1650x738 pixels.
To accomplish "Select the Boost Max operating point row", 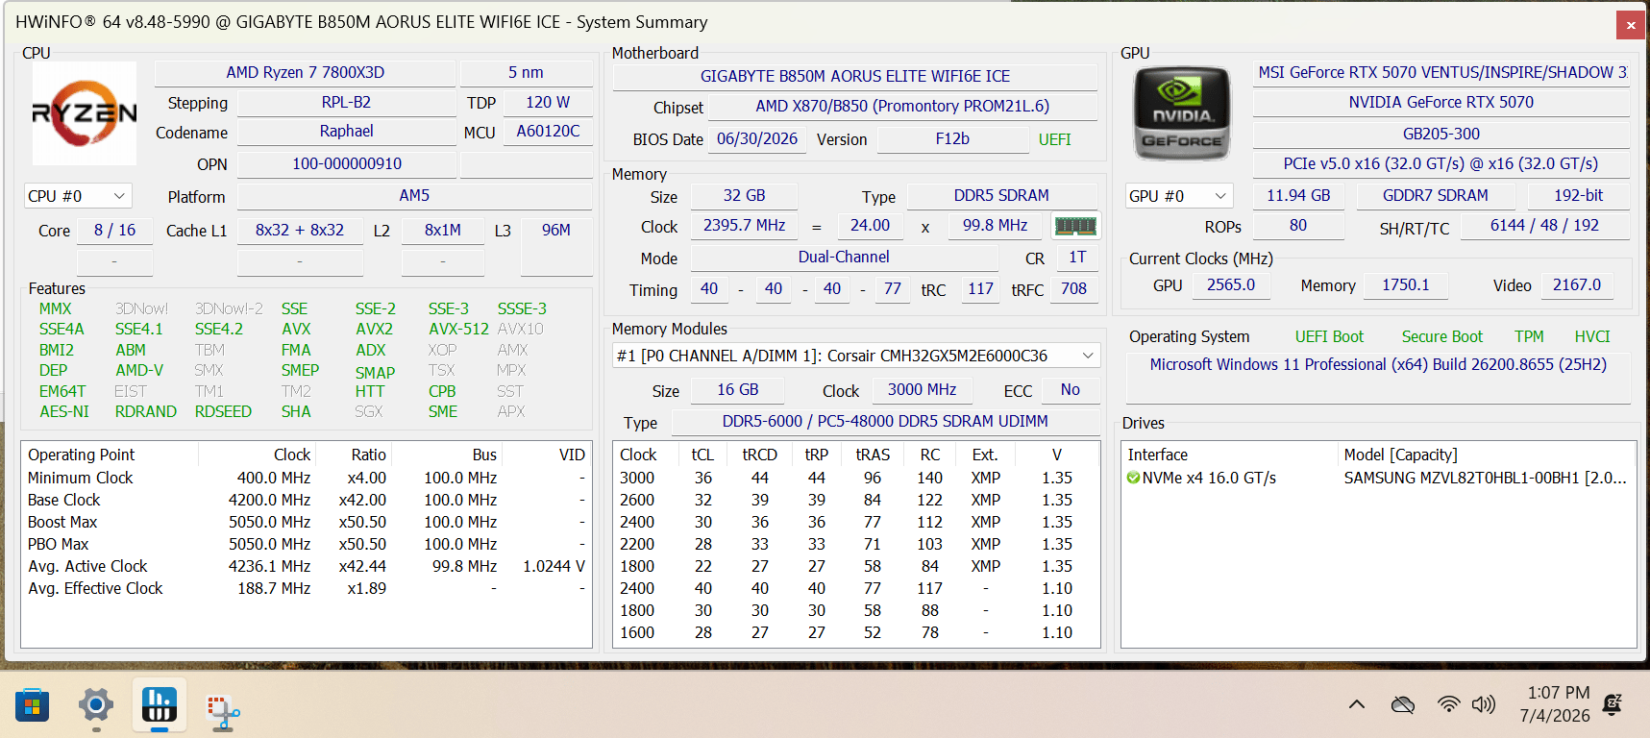I will point(306,522).
